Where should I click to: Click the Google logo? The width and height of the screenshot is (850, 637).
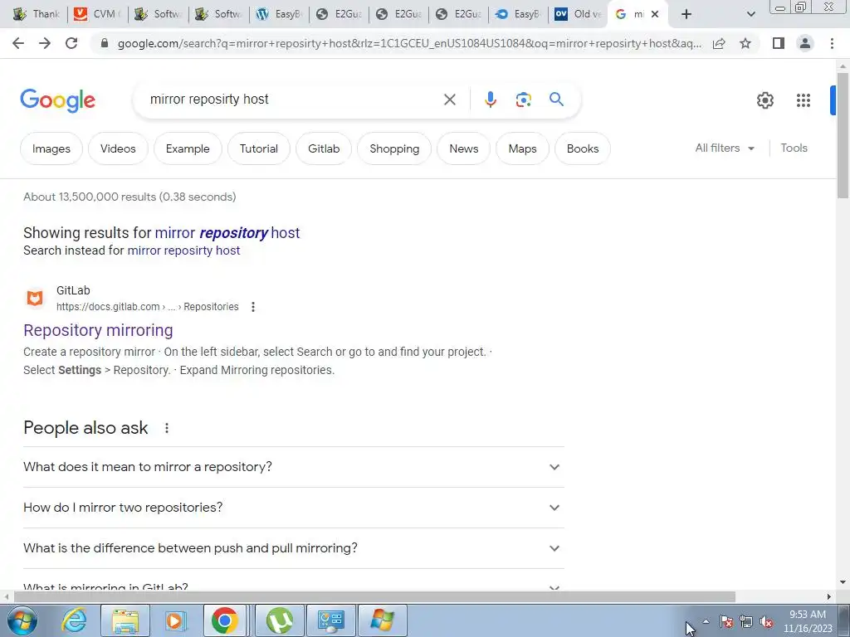point(57,100)
